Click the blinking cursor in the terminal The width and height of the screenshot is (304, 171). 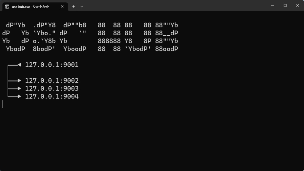click(2, 104)
